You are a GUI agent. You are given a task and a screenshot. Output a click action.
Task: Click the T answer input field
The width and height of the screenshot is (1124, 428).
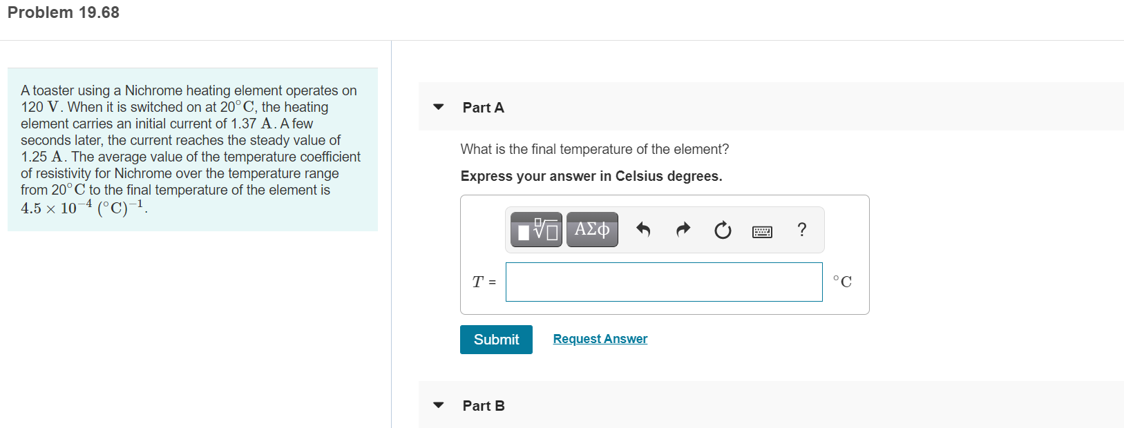pyautogui.click(x=663, y=282)
